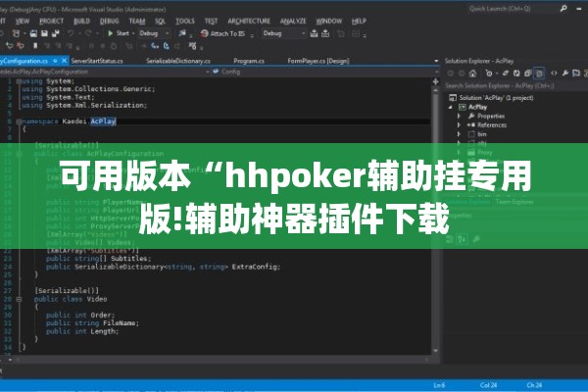This screenshot has width=588, height=392.
Task: Click the Undo arrow in the toolbar
Action: coord(71,33)
